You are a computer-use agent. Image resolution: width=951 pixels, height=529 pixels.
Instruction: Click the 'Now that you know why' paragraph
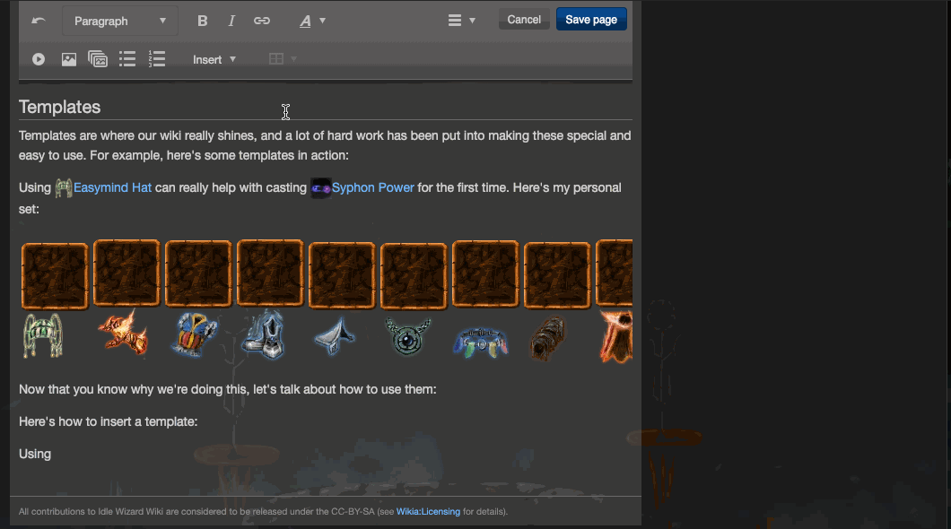(x=228, y=390)
